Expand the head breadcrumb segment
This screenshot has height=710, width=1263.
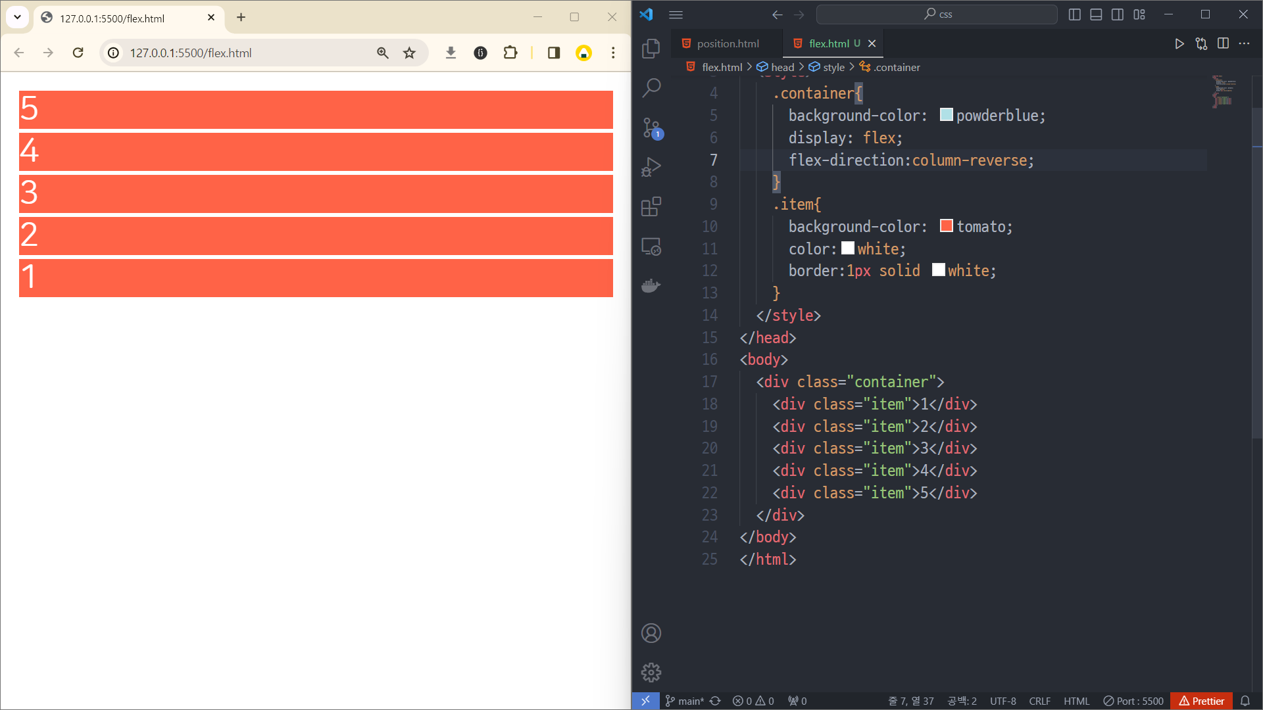tap(782, 67)
